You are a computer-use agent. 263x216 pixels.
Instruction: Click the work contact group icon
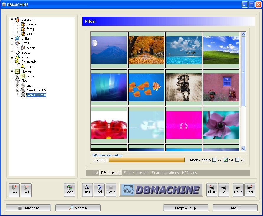[x=23, y=34]
